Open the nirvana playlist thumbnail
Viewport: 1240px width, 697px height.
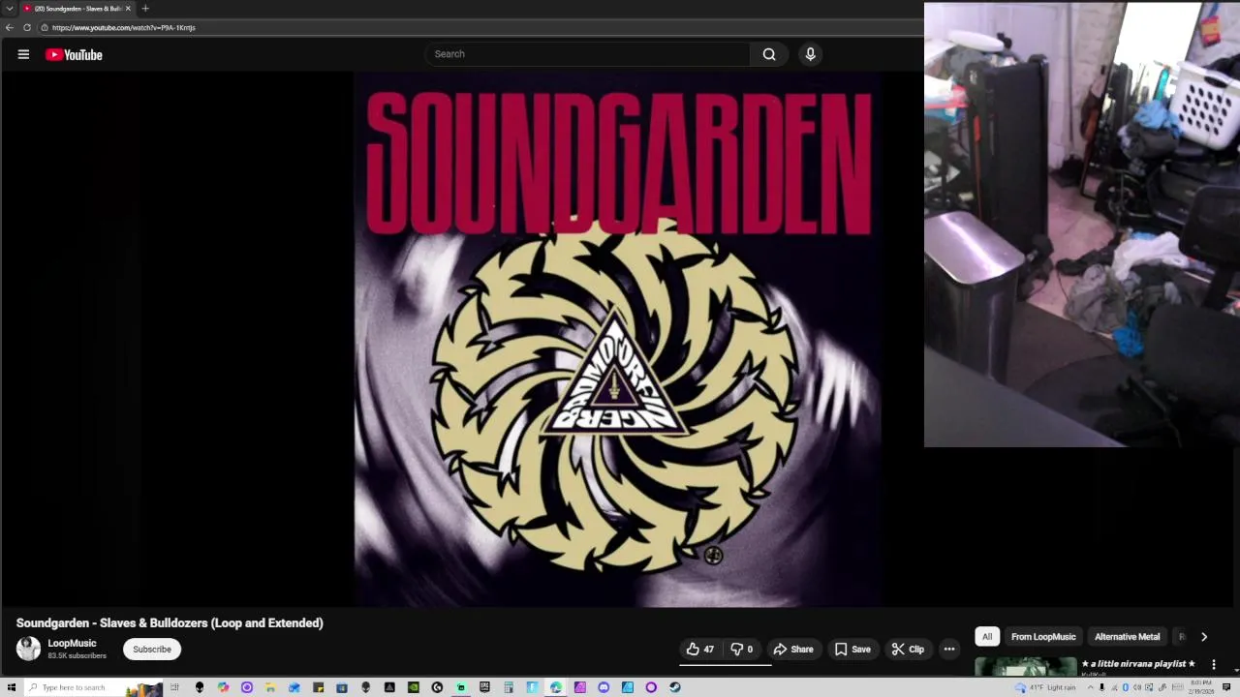click(1025, 667)
